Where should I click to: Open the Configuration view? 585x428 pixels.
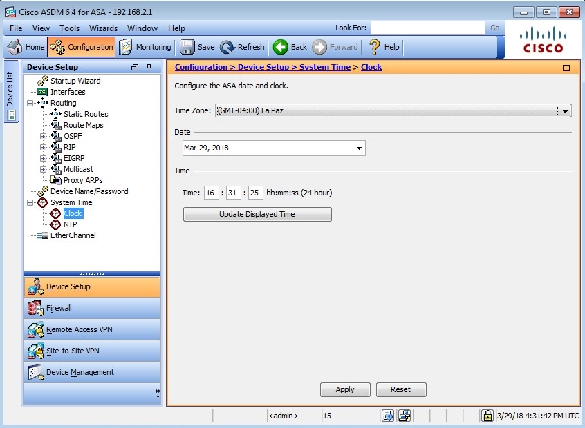click(82, 47)
